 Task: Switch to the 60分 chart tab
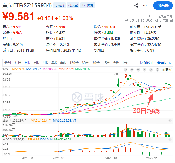click(86, 63)
